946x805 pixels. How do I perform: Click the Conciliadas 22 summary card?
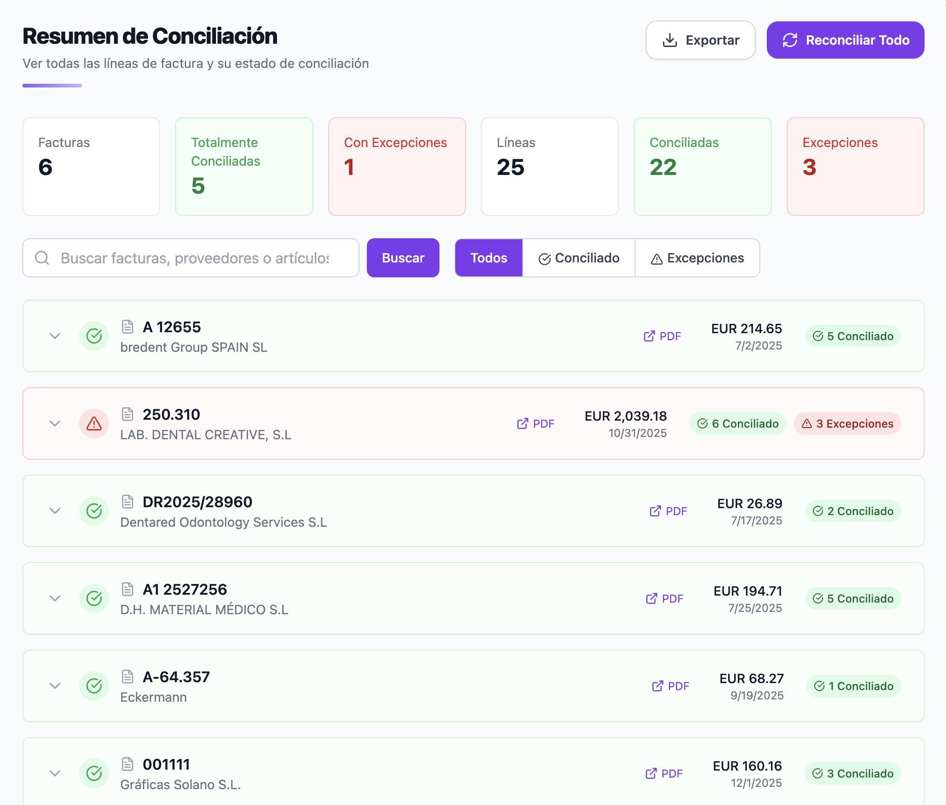pos(703,167)
